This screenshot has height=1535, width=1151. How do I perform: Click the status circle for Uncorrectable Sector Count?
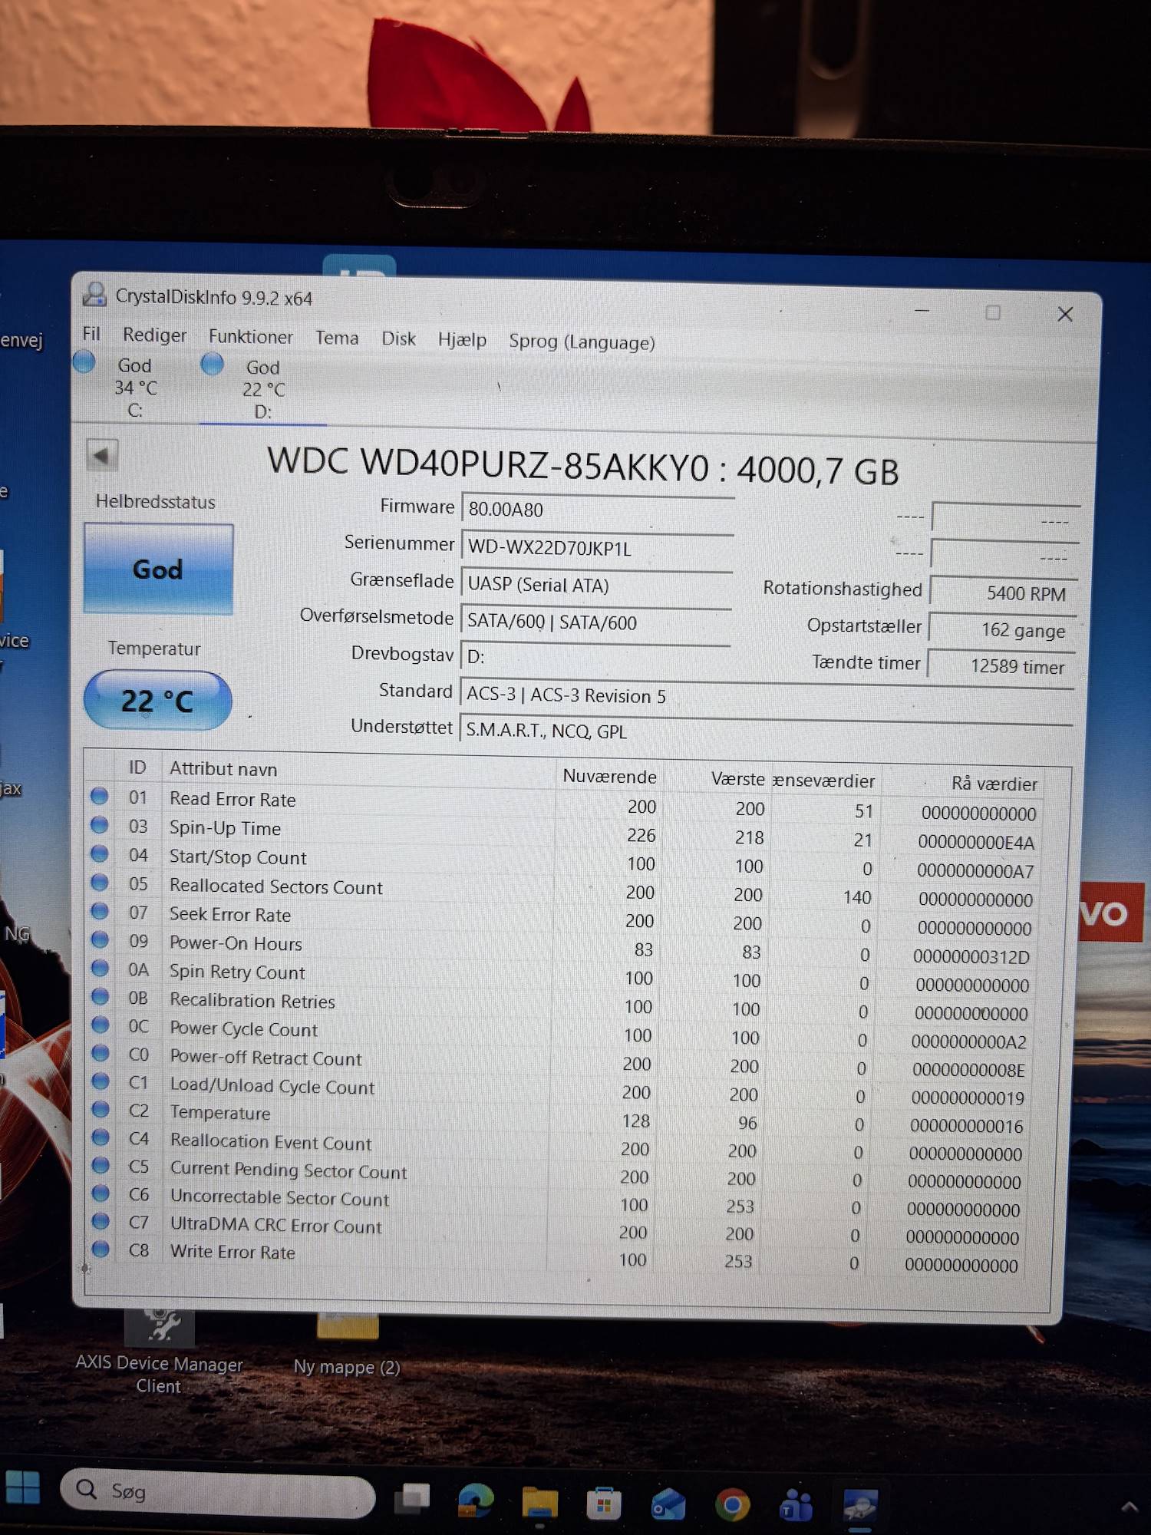[x=101, y=1193]
